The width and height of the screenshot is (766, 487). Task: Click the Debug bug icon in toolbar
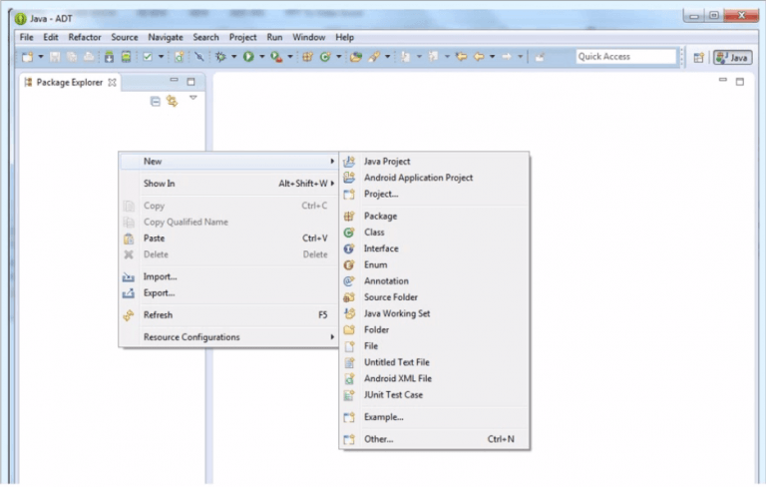point(219,57)
